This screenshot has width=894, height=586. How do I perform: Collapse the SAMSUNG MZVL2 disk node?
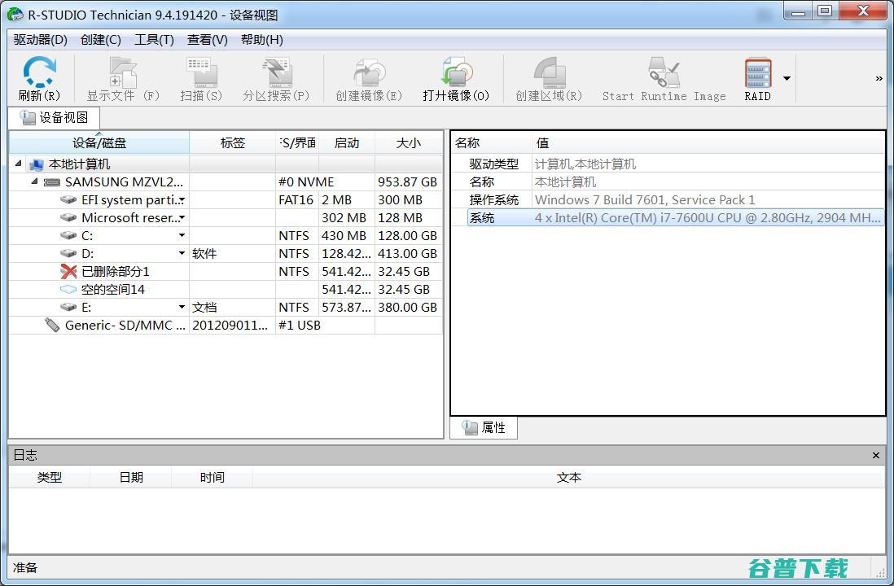[x=34, y=181]
